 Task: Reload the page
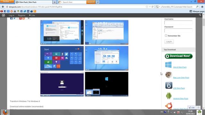click(152, 7)
